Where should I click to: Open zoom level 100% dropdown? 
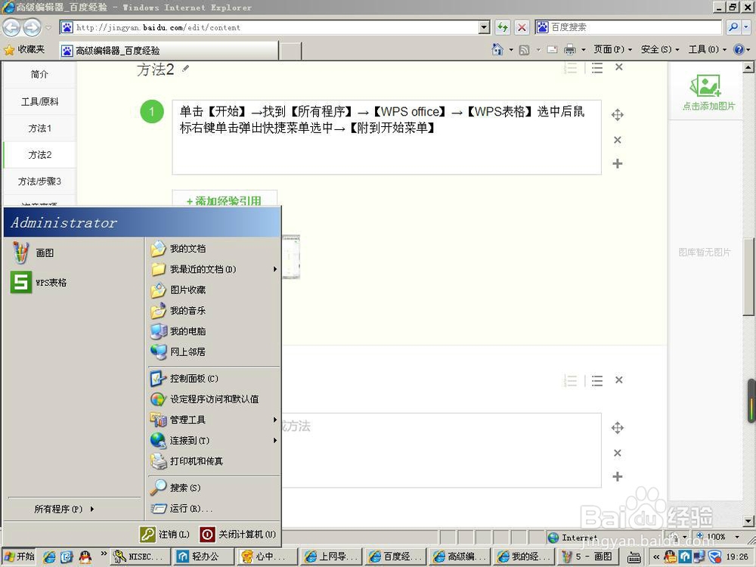click(x=736, y=537)
